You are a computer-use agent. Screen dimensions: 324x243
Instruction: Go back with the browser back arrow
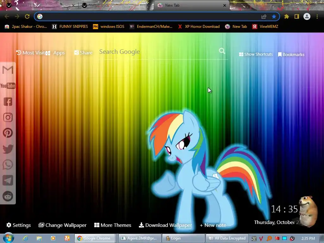(x=7, y=16)
